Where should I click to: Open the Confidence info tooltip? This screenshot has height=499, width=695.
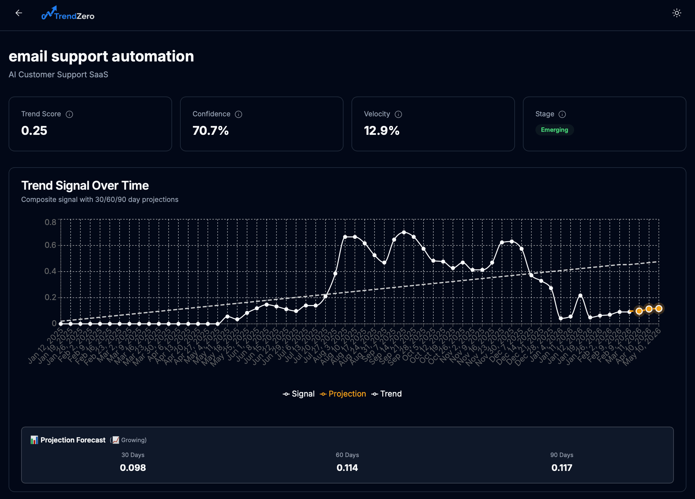click(x=239, y=114)
